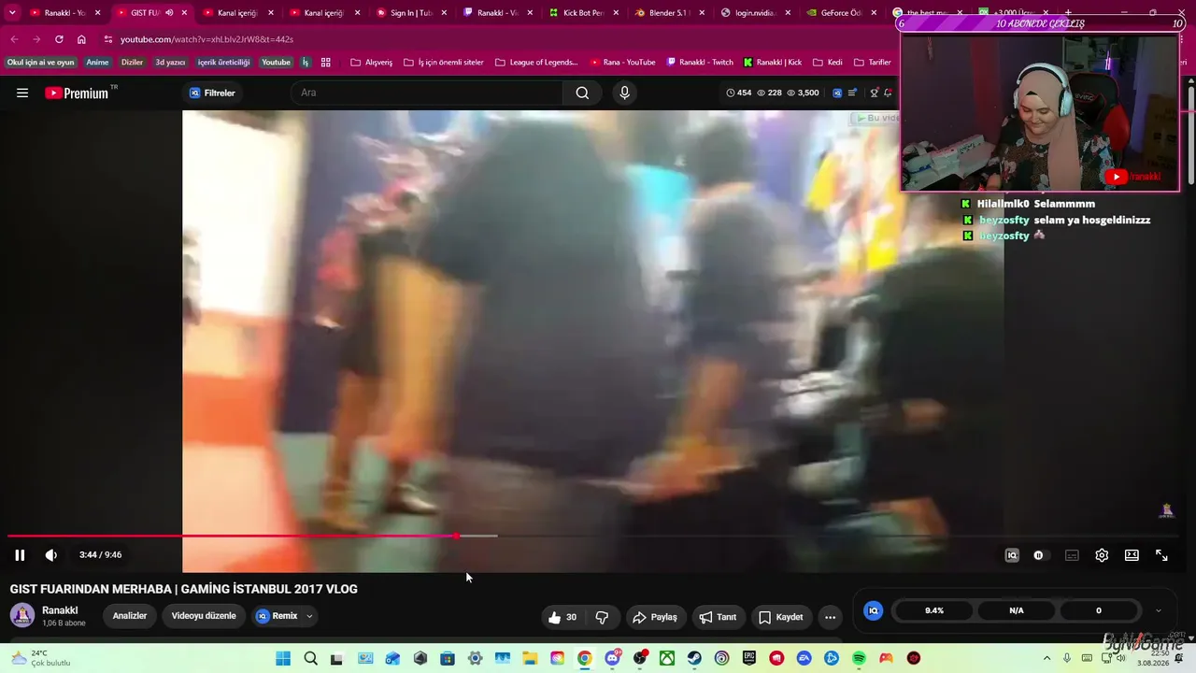Open the YouTube guide hamburger menu

click(x=22, y=93)
